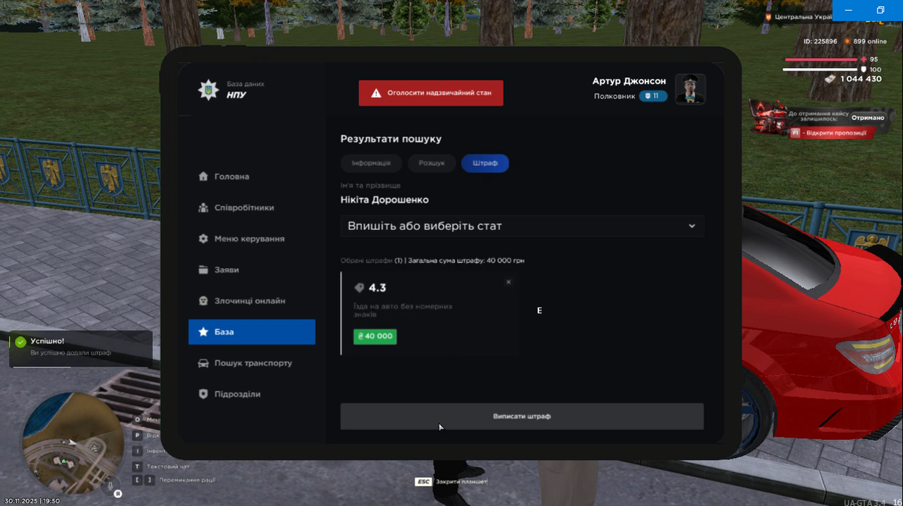Open Підрозділи section
903x506 pixels.
tap(252, 394)
